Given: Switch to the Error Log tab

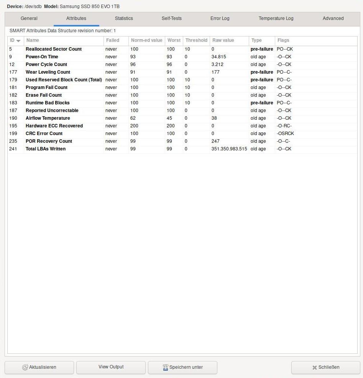Looking at the screenshot, I should pyautogui.click(x=220, y=18).
